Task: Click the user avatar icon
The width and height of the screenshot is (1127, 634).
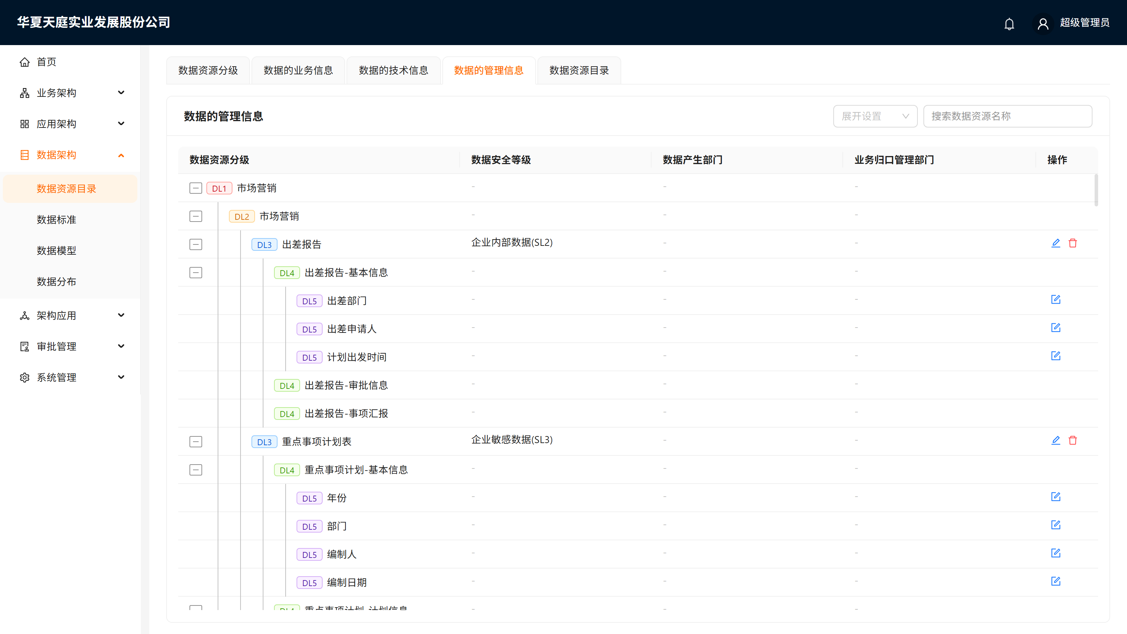Action: (x=1042, y=24)
